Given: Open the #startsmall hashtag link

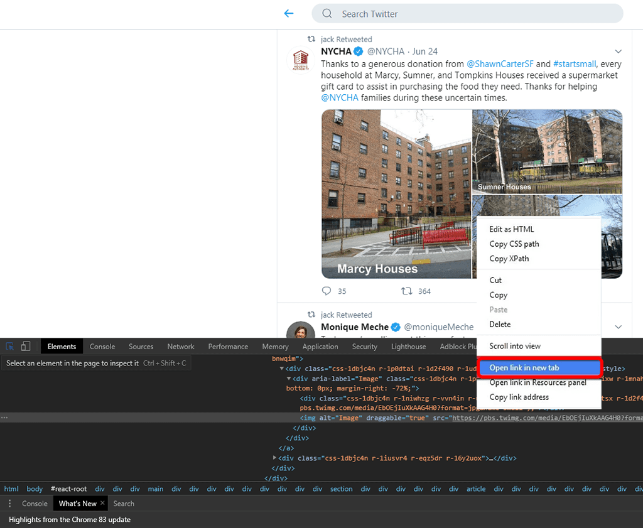Looking at the screenshot, I should (x=574, y=64).
